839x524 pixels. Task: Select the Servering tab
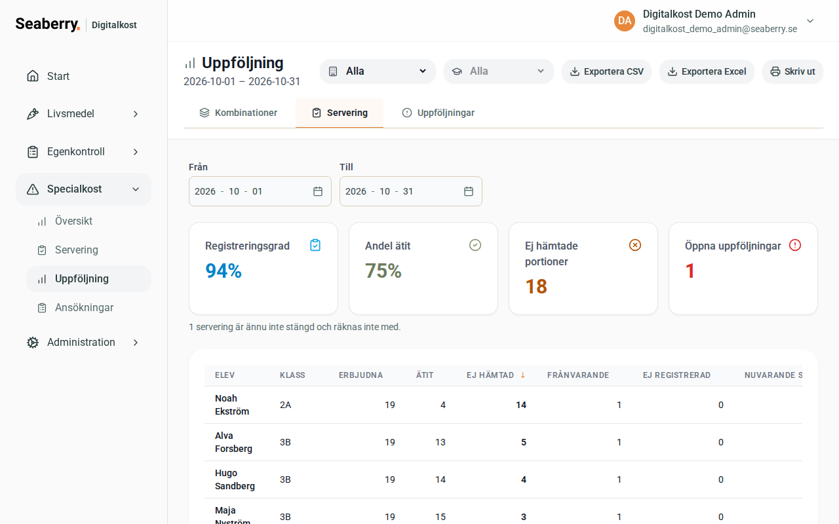(340, 113)
